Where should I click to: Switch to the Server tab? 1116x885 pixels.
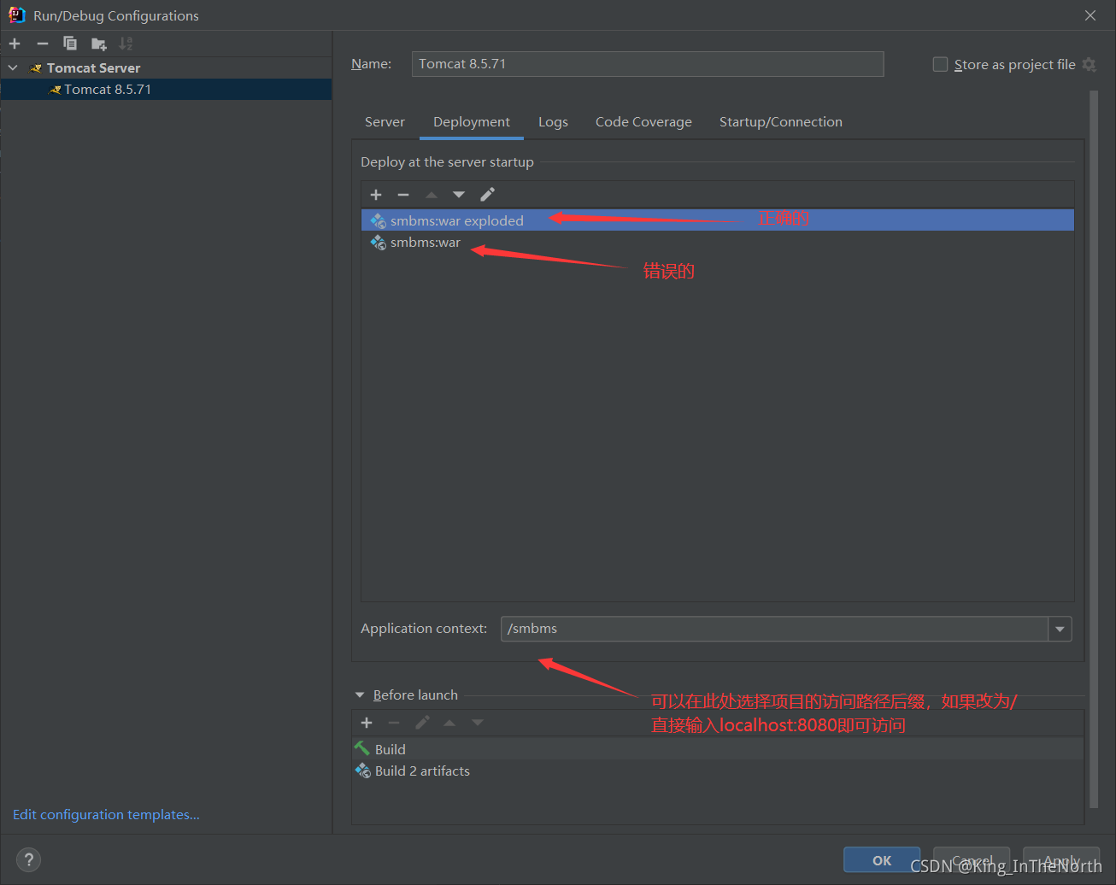(x=385, y=122)
